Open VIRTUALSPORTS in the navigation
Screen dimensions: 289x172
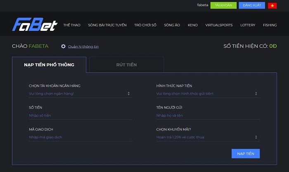point(219,25)
